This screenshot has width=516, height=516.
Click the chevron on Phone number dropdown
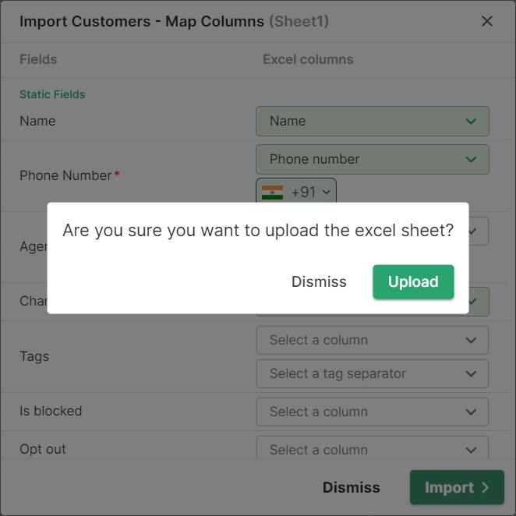pyautogui.click(x=471, y=159)
